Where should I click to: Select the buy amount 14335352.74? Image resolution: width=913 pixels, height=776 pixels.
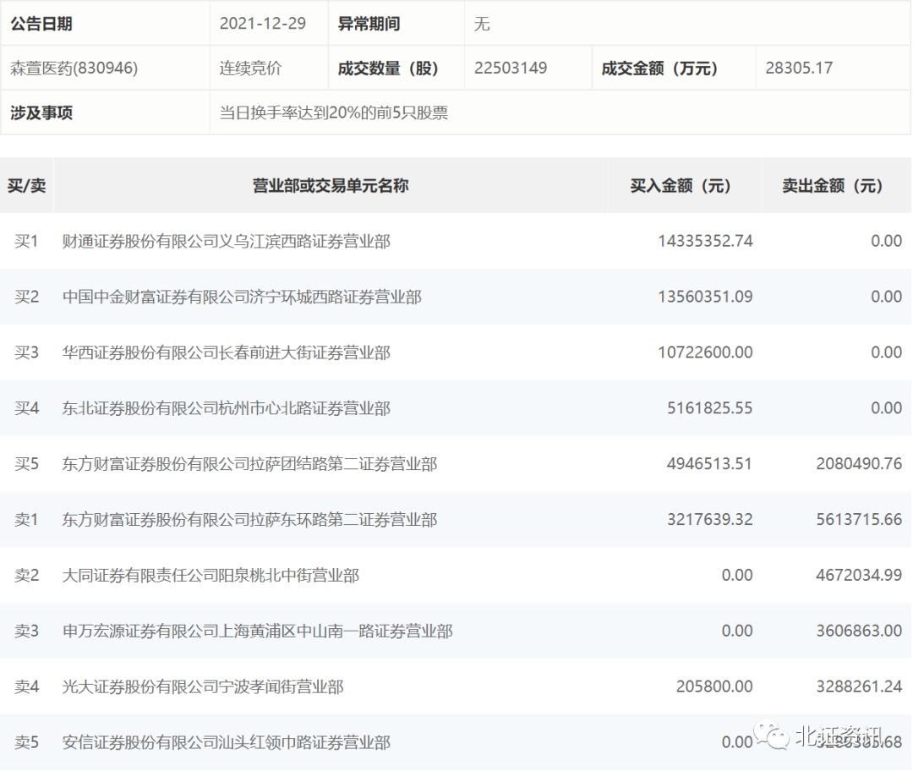pos(705,241)
